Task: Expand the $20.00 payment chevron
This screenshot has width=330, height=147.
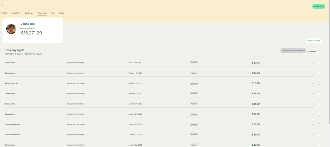Action: tap(313, 63)
